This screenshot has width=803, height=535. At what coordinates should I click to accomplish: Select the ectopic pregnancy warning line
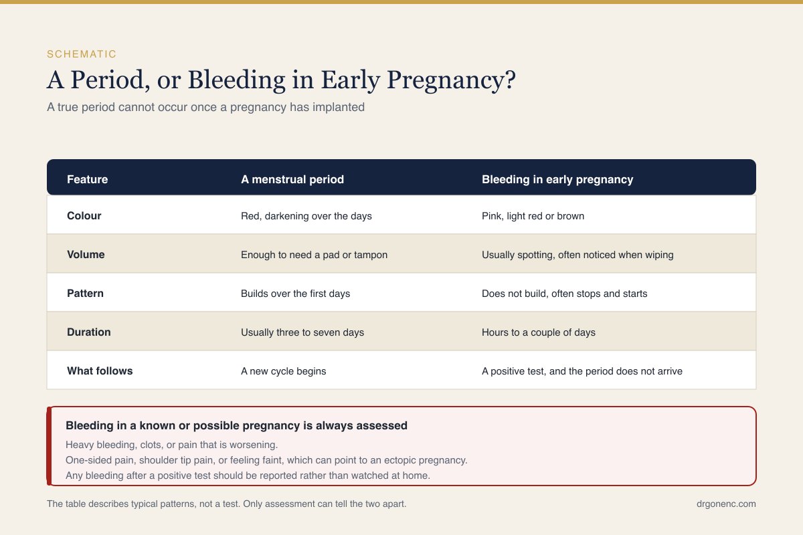click(x=266, y=460)
